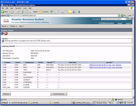Click the green Go arrow beside the address bar
136x106 pixels.
122,15
